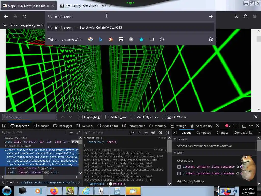Switch to the Debugger tab
Screen dimensions: 261x196
tap(63, 126)
